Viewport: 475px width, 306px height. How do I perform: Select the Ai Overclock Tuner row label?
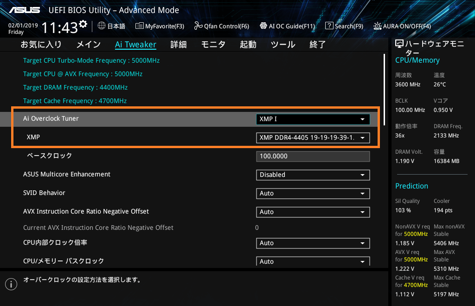pyautogui.click(x=51, y=118)
